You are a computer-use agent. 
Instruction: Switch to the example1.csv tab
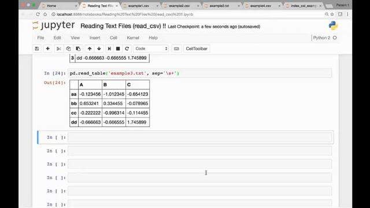coord(140,6)
